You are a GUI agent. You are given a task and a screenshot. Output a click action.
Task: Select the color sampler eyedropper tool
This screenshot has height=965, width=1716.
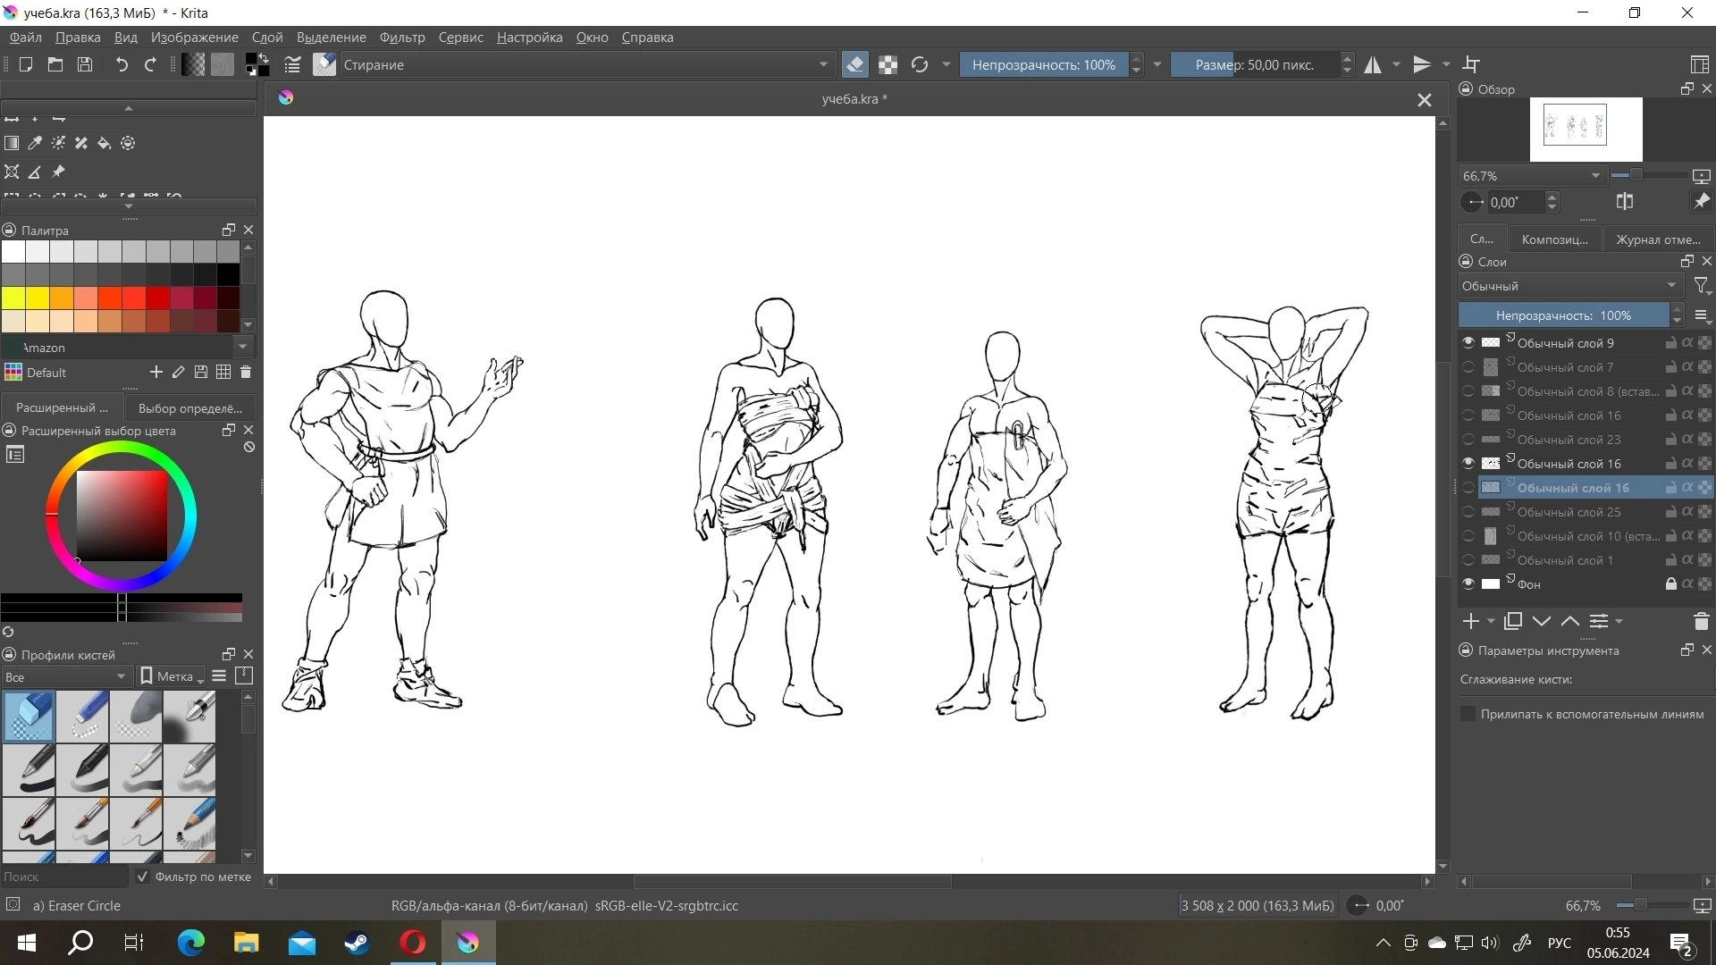pos(35,143)
